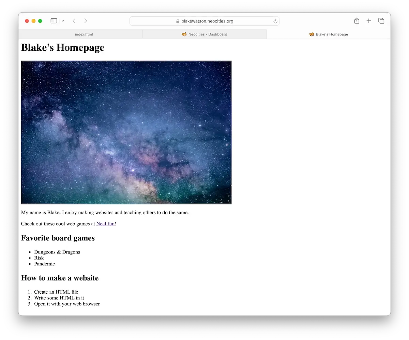
Task: Expand the sidebar chevron dropdown
Action: 63,21
